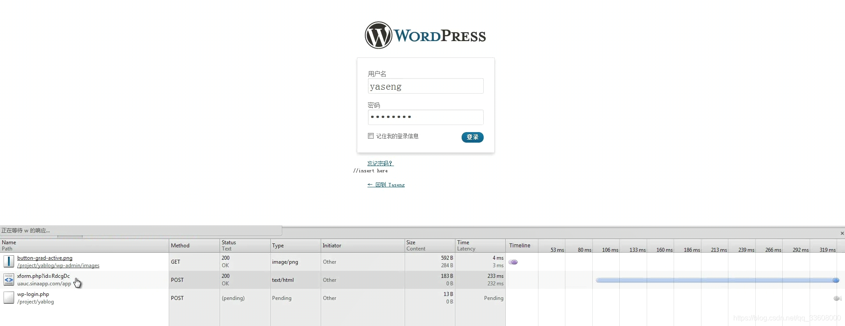
Task: Click the //insert here text
Action: (x=371, y=171)
